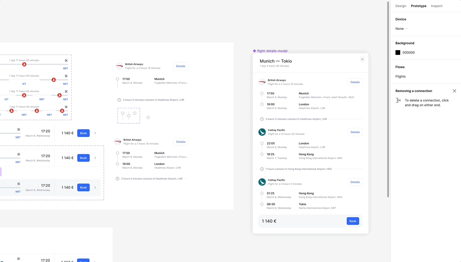This screenshot has width=461, height=262.
Task: Edit the background hex value 000000
Action: coord(408,53)
